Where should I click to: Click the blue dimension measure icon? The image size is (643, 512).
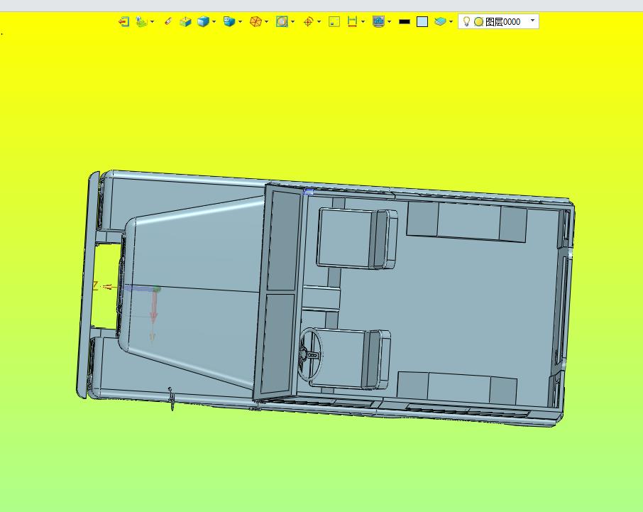click(352, 21)
